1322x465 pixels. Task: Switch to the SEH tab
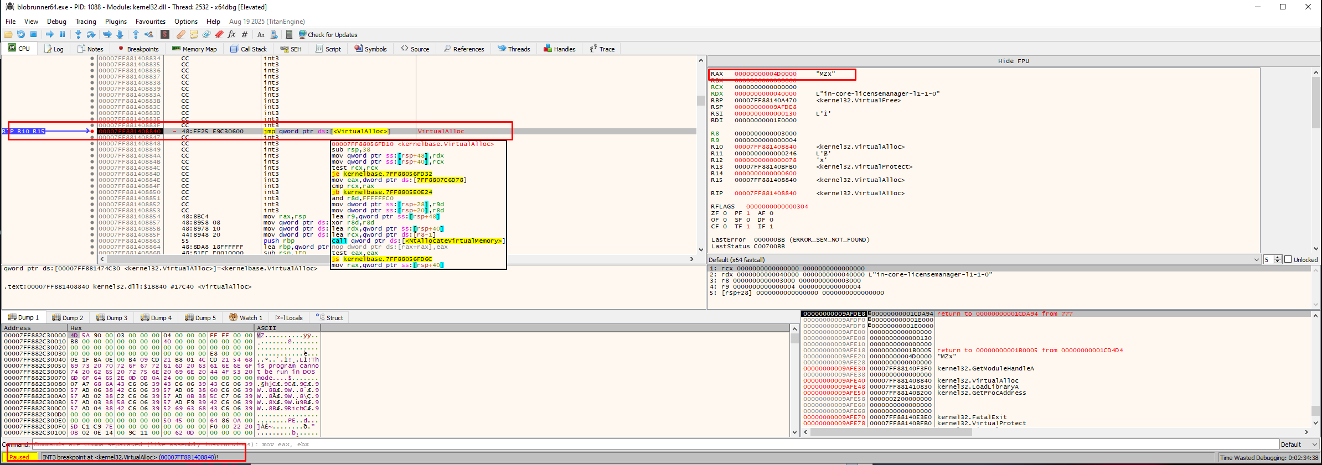tap(291, 49)
